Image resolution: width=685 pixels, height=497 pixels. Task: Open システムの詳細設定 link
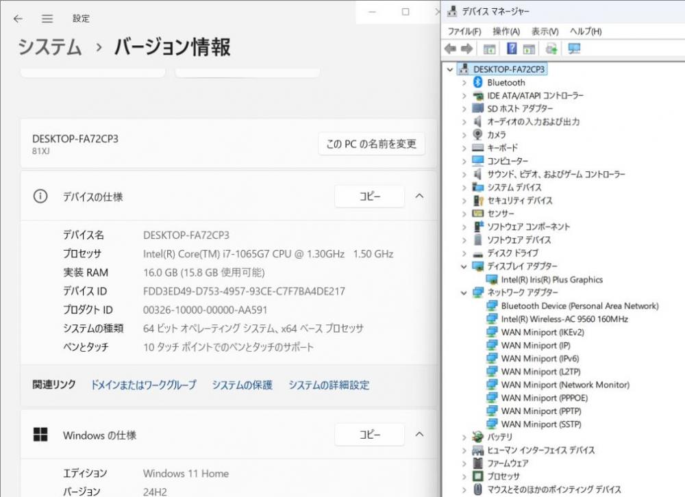[329, 385]
